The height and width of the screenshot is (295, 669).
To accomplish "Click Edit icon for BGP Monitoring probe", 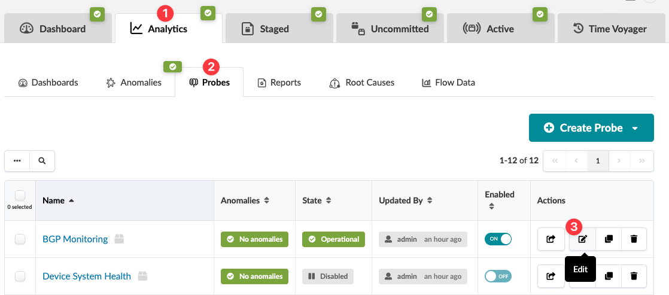I will point(583,239).
